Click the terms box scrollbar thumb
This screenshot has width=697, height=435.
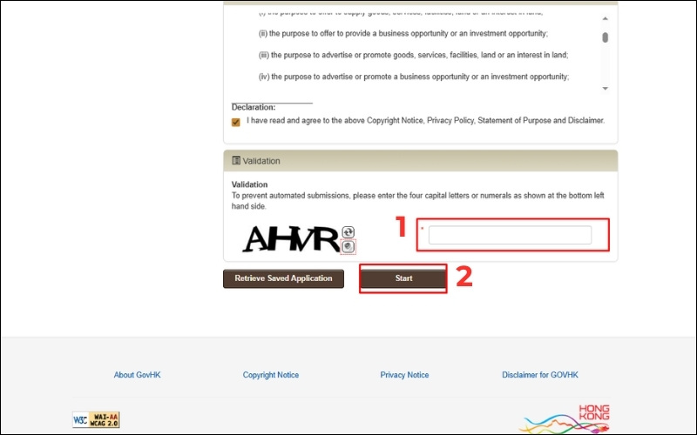(605, 37)
